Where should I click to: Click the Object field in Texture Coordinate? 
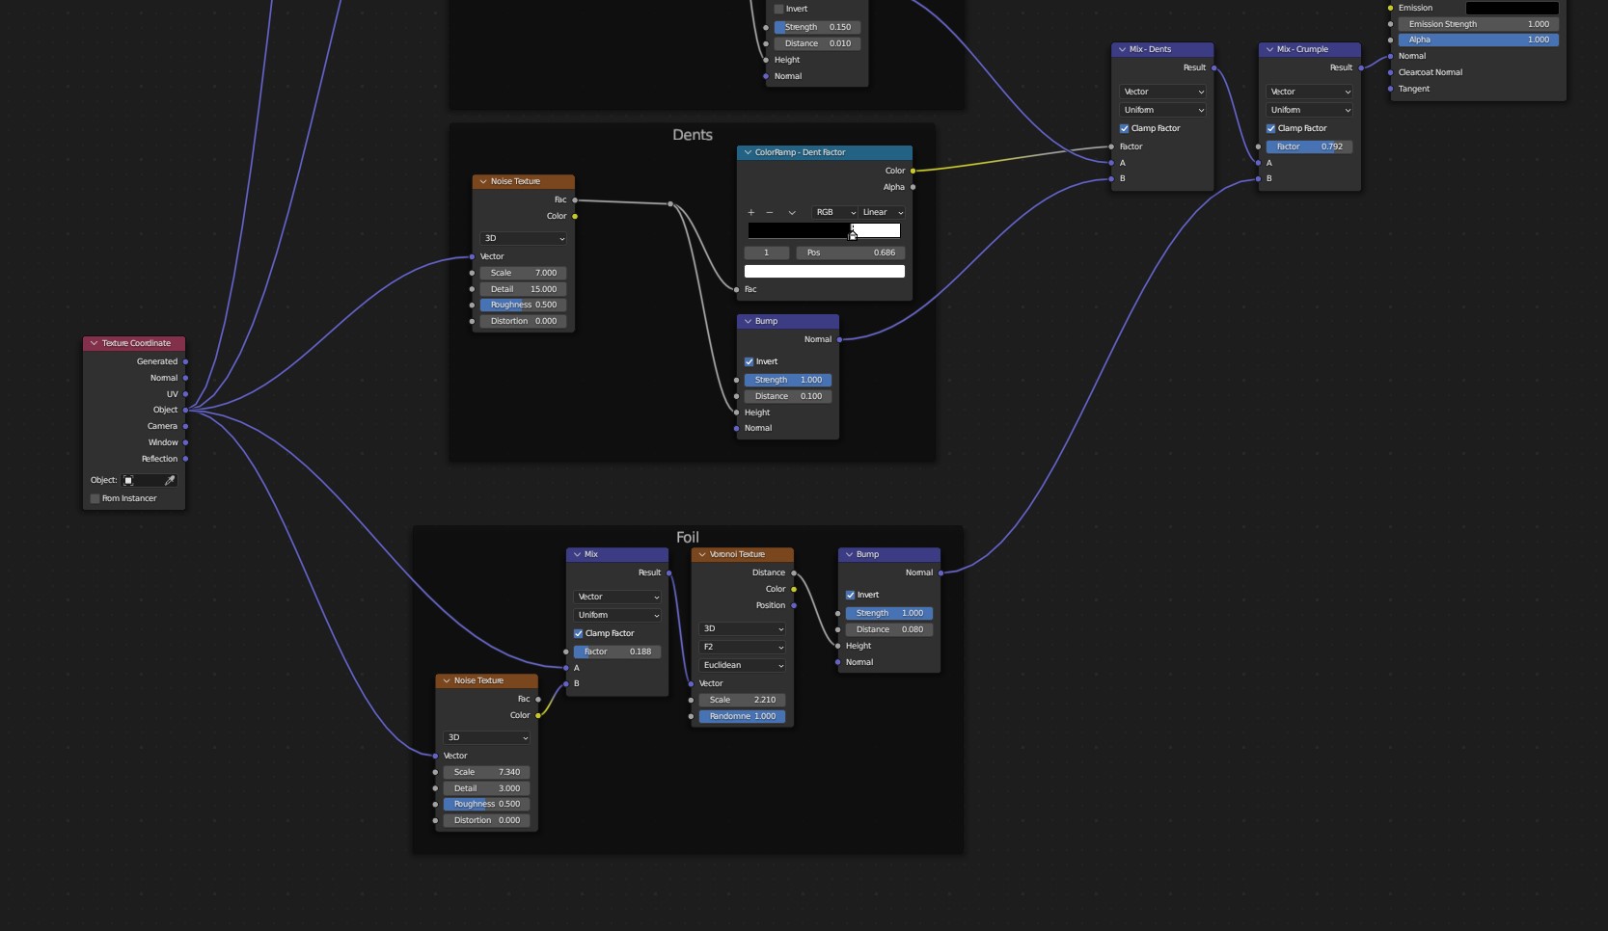tap(150, 480)
